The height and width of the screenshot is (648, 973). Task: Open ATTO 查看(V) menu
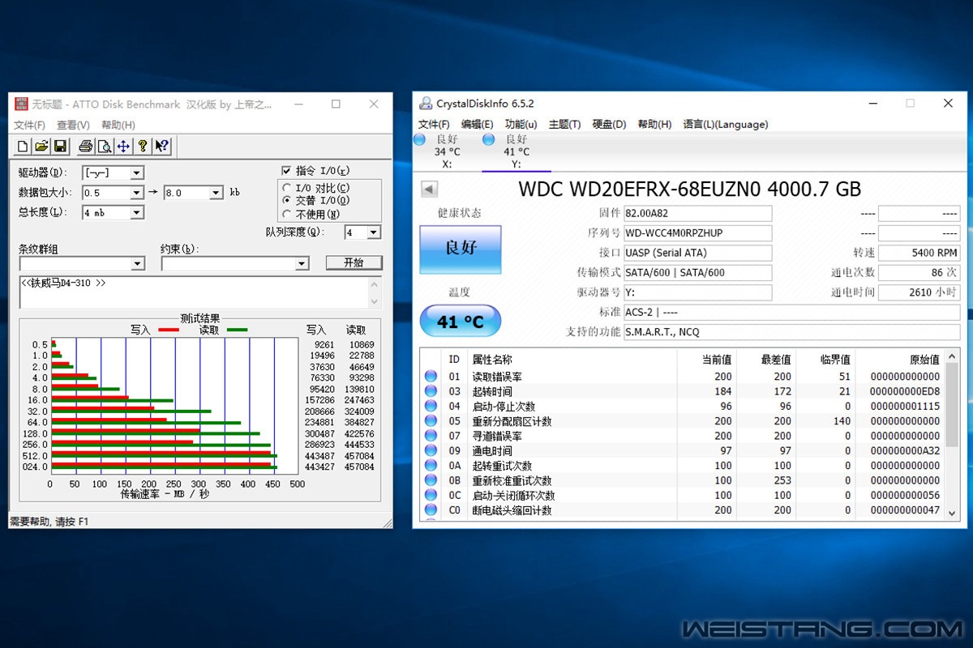73,125
